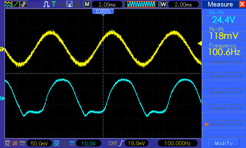Select the Pk-Pk 118mV measurement entry

click(224, 33)
